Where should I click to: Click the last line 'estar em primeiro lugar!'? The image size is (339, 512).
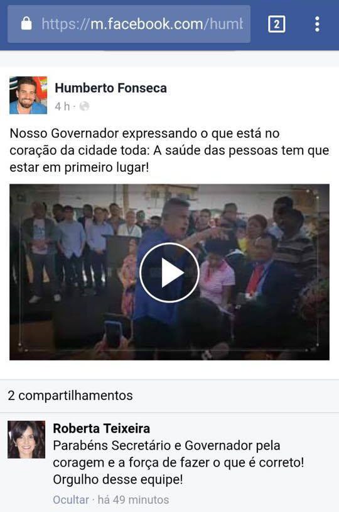(79, 167)
